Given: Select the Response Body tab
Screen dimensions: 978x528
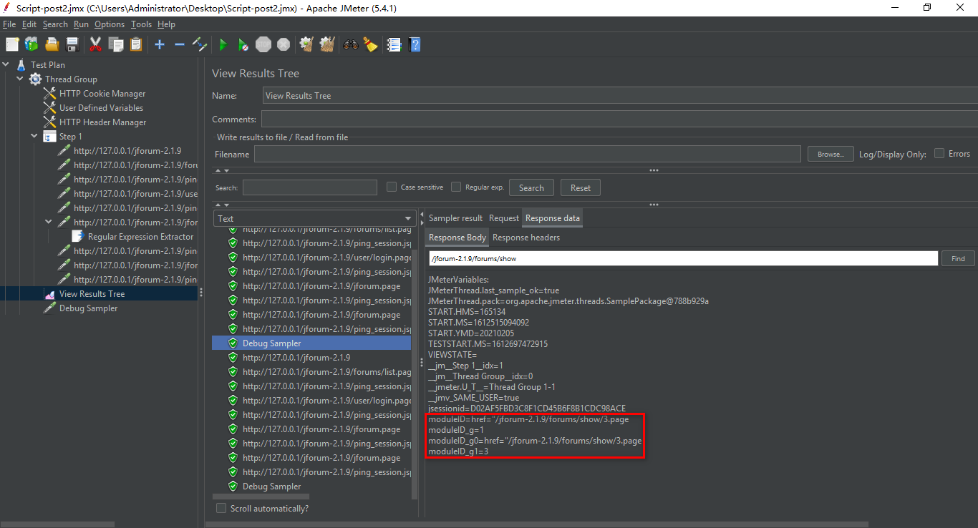Looking at the screenshot, I should click(457, 238).
